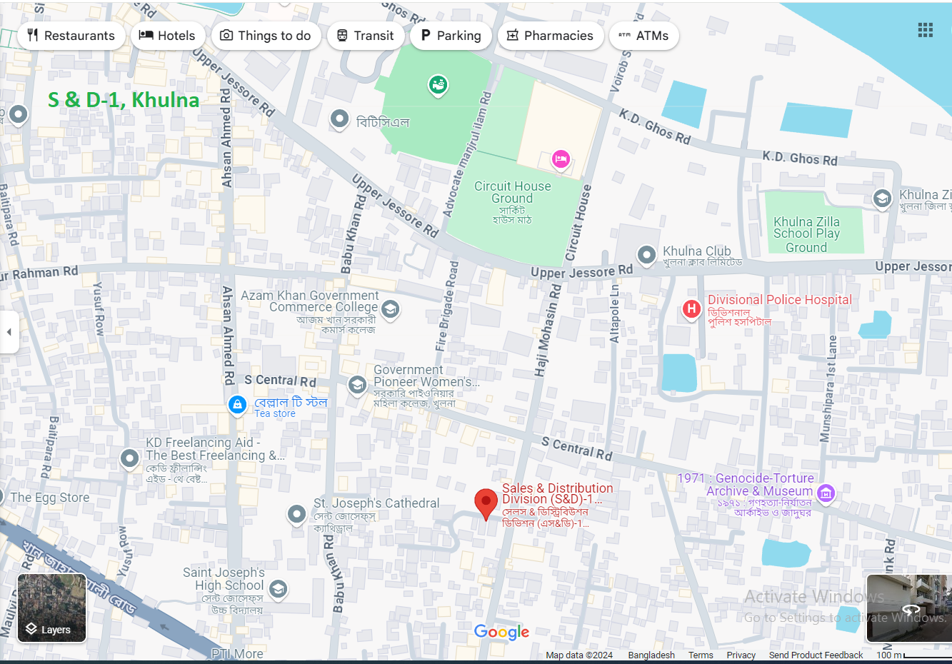Find nearby Pharmacies

(550, 36)
